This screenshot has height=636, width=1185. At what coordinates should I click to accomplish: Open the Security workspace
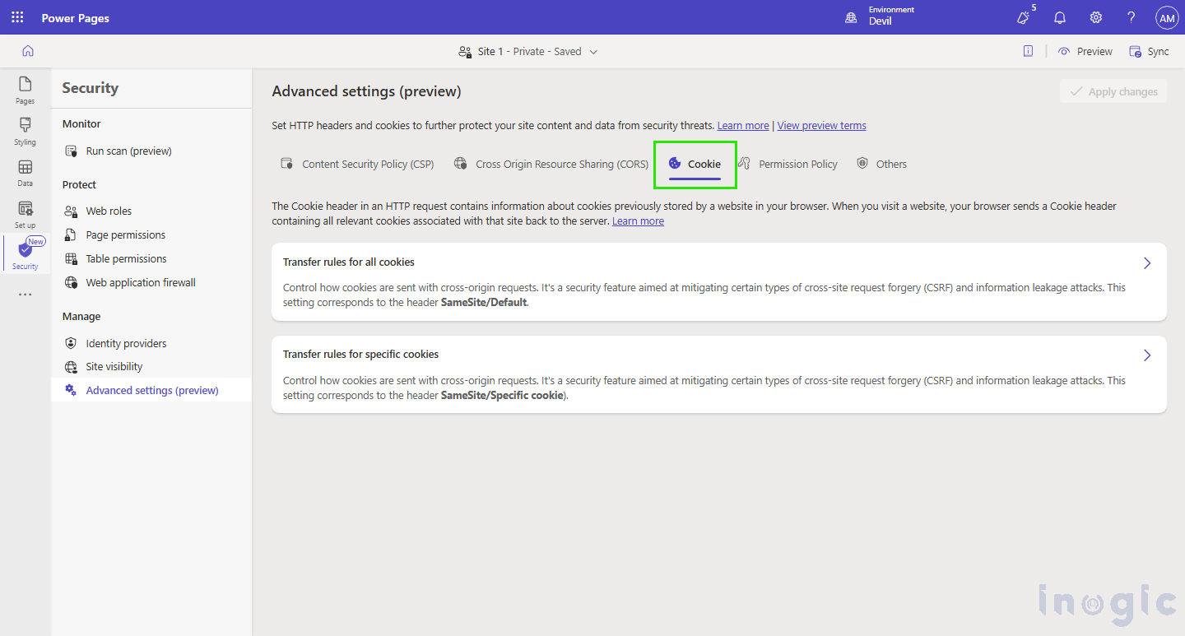pos(26,255)
